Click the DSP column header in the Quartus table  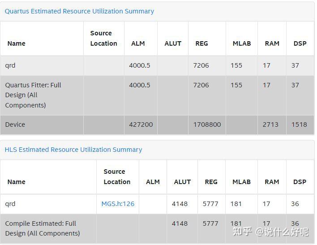click(300, 43)
